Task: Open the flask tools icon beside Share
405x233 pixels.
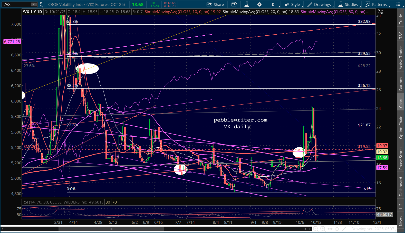Action: coord(246,4)
